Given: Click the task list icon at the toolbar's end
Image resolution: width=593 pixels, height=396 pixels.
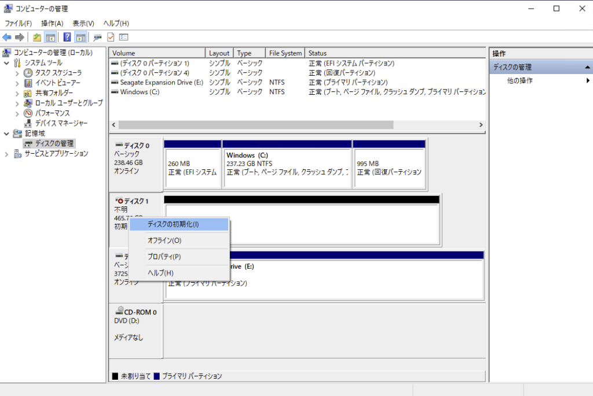Looking at the screenshot, I should pyautogui.click(x=123, y=38).
